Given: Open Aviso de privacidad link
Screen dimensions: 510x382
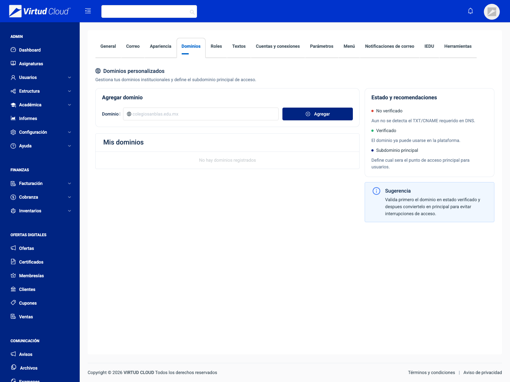Looking at the screenshot, I should (x=483, y=372).
